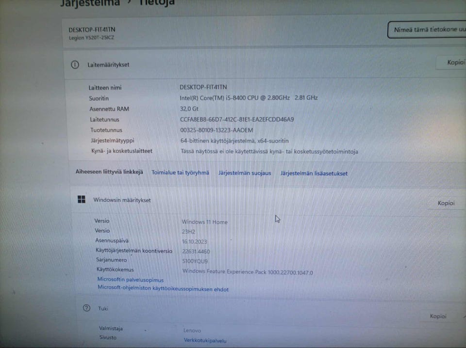Image resolution: width=466 pixels, height=348 pixels.
Task: Click the Nimeä tämä tietokone uudelleen button
Action: [x=427, y=30]
